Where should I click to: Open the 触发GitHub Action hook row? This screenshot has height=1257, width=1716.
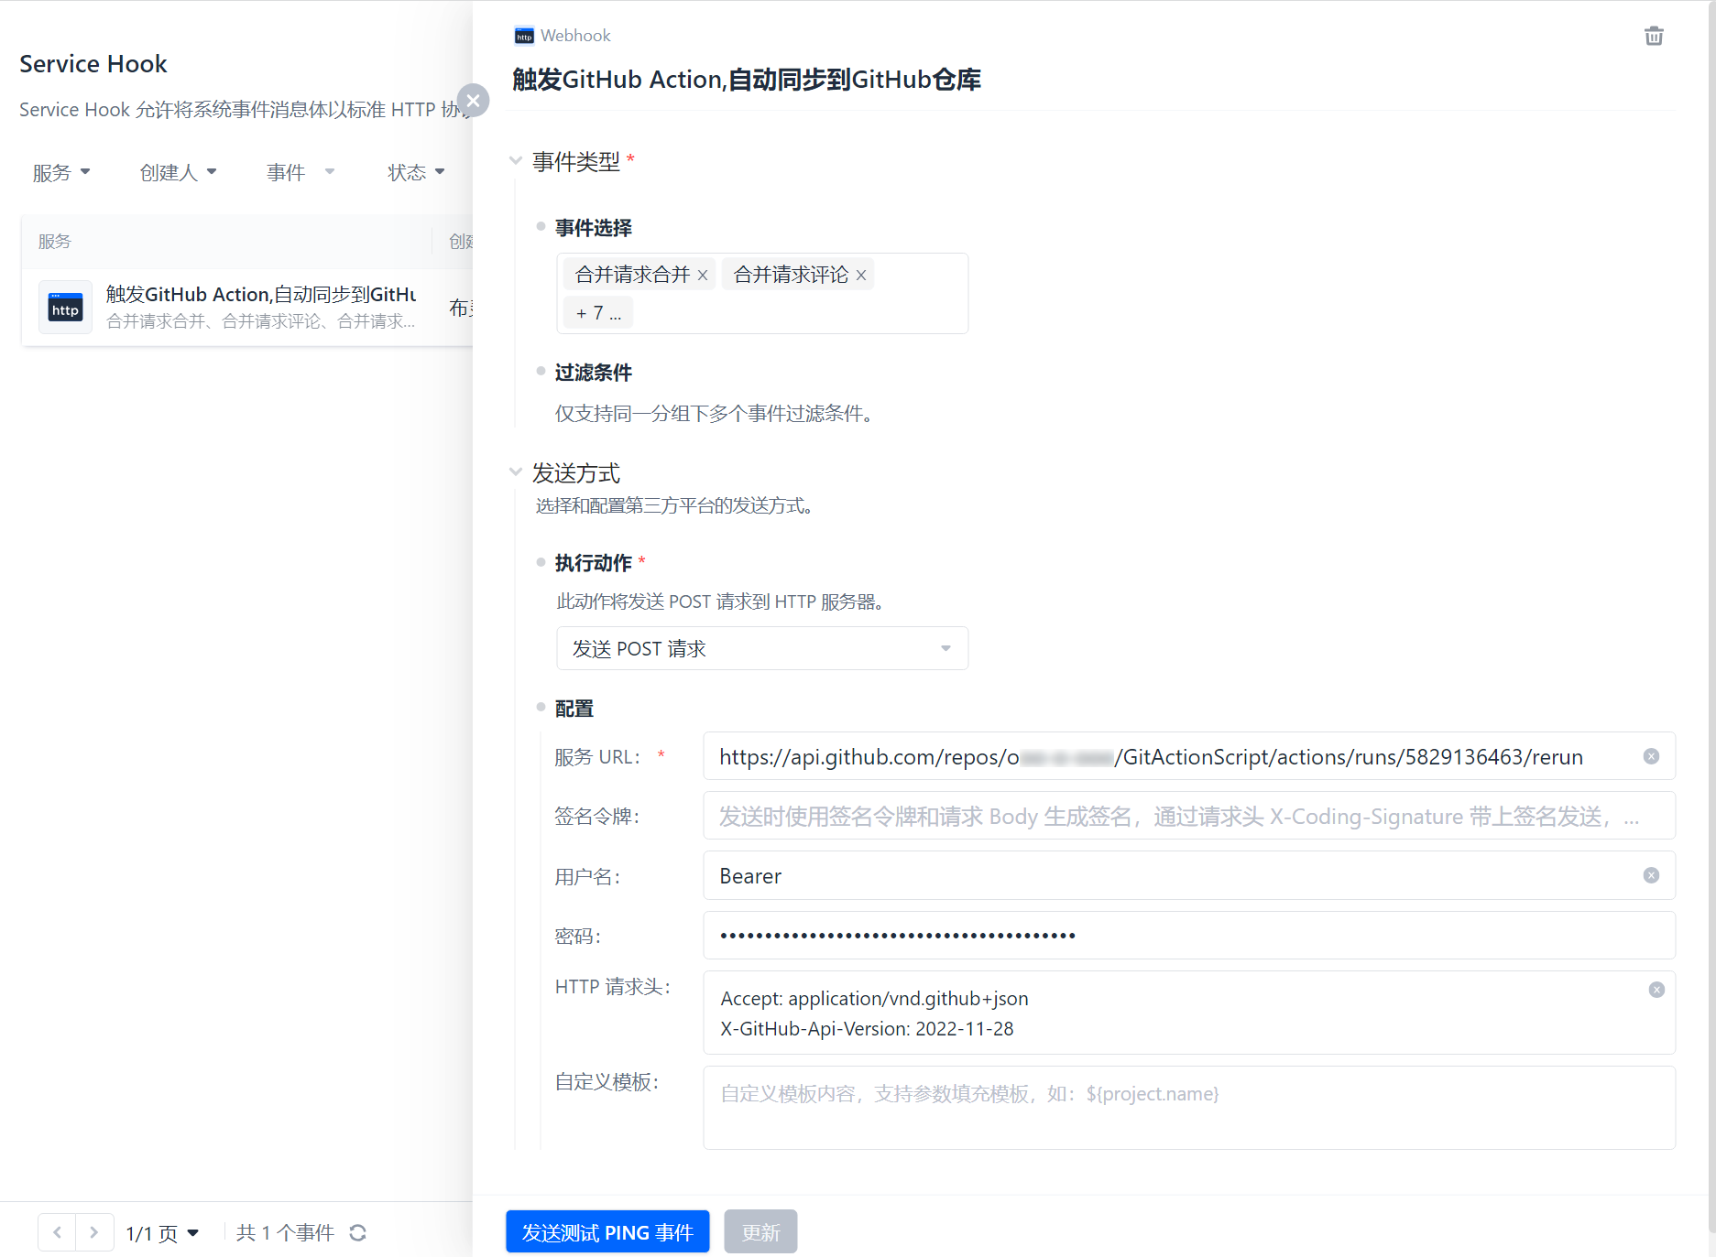pos(247,308)
